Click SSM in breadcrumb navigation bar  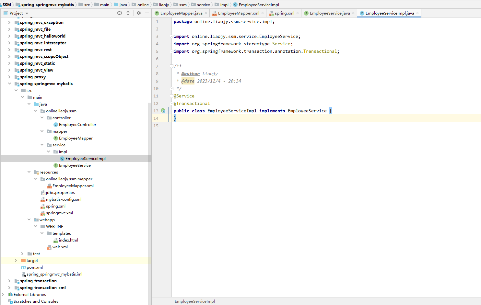(7, 5)
